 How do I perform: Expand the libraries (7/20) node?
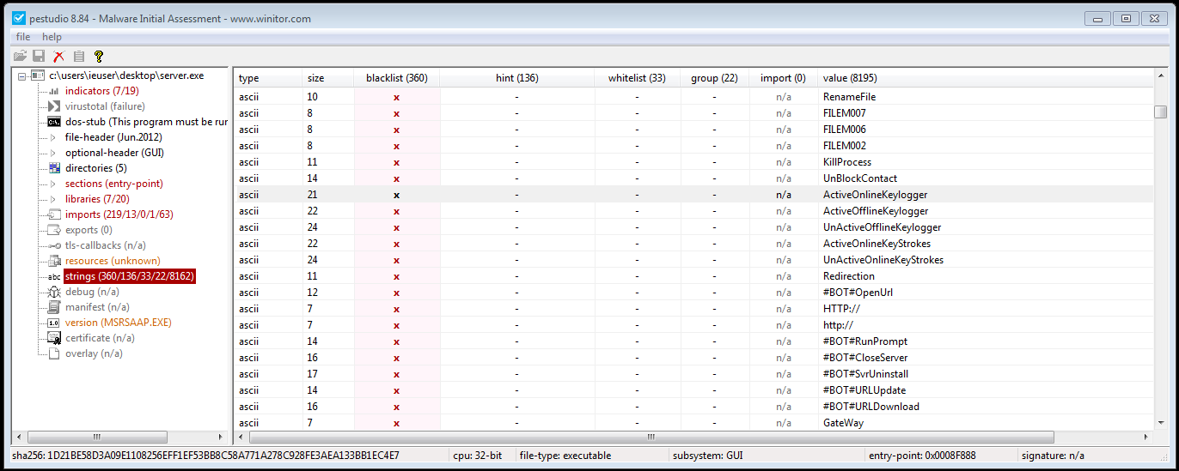coord(52,199)
